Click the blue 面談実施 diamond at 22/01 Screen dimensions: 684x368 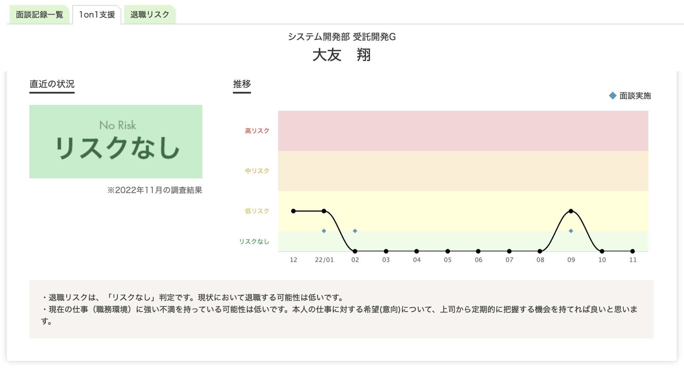click(x=323, y=231)
